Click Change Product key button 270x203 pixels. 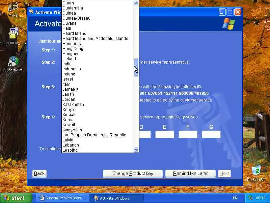coord(133,173)
